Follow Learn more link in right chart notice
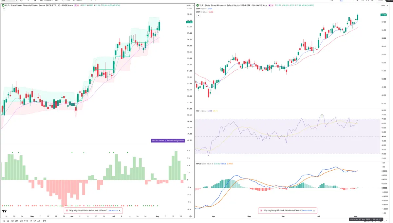Screen dimensions: 393x223 [x=307, y=211]
